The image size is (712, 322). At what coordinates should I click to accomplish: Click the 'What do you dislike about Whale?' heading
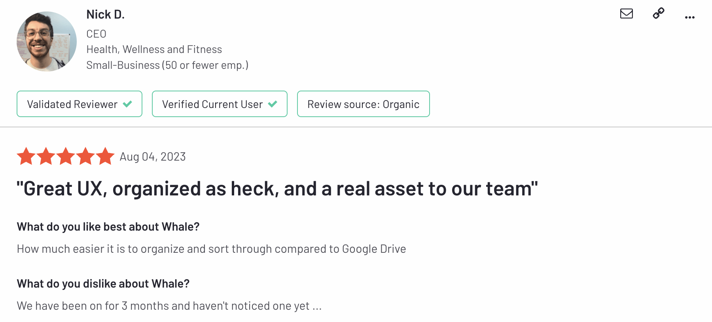[103, 284]
